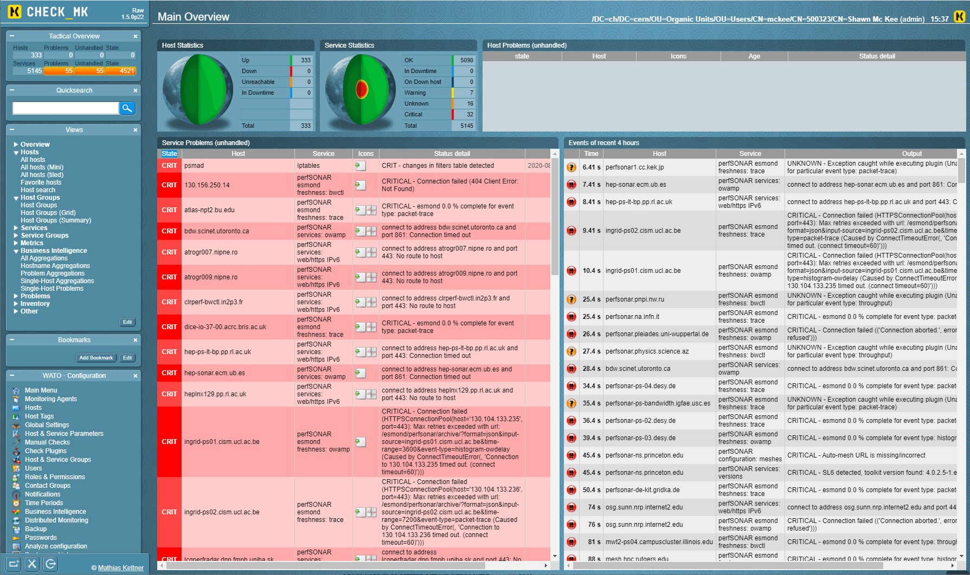Click the Backup disk icon
Image resolution: width=970 pixels, height=575 pixels.
click(x=16, y=529)
